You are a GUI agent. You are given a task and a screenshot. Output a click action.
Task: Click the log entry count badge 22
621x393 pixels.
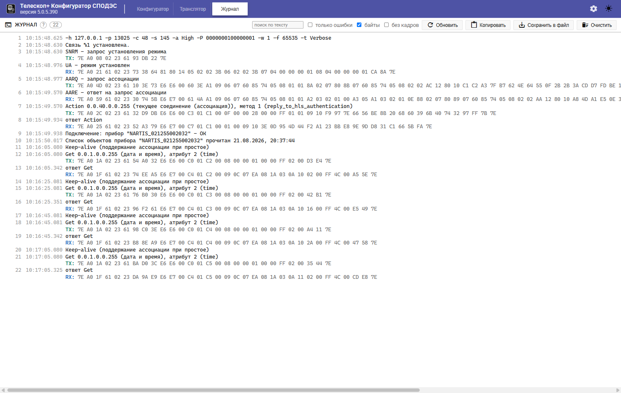(55, 25)
